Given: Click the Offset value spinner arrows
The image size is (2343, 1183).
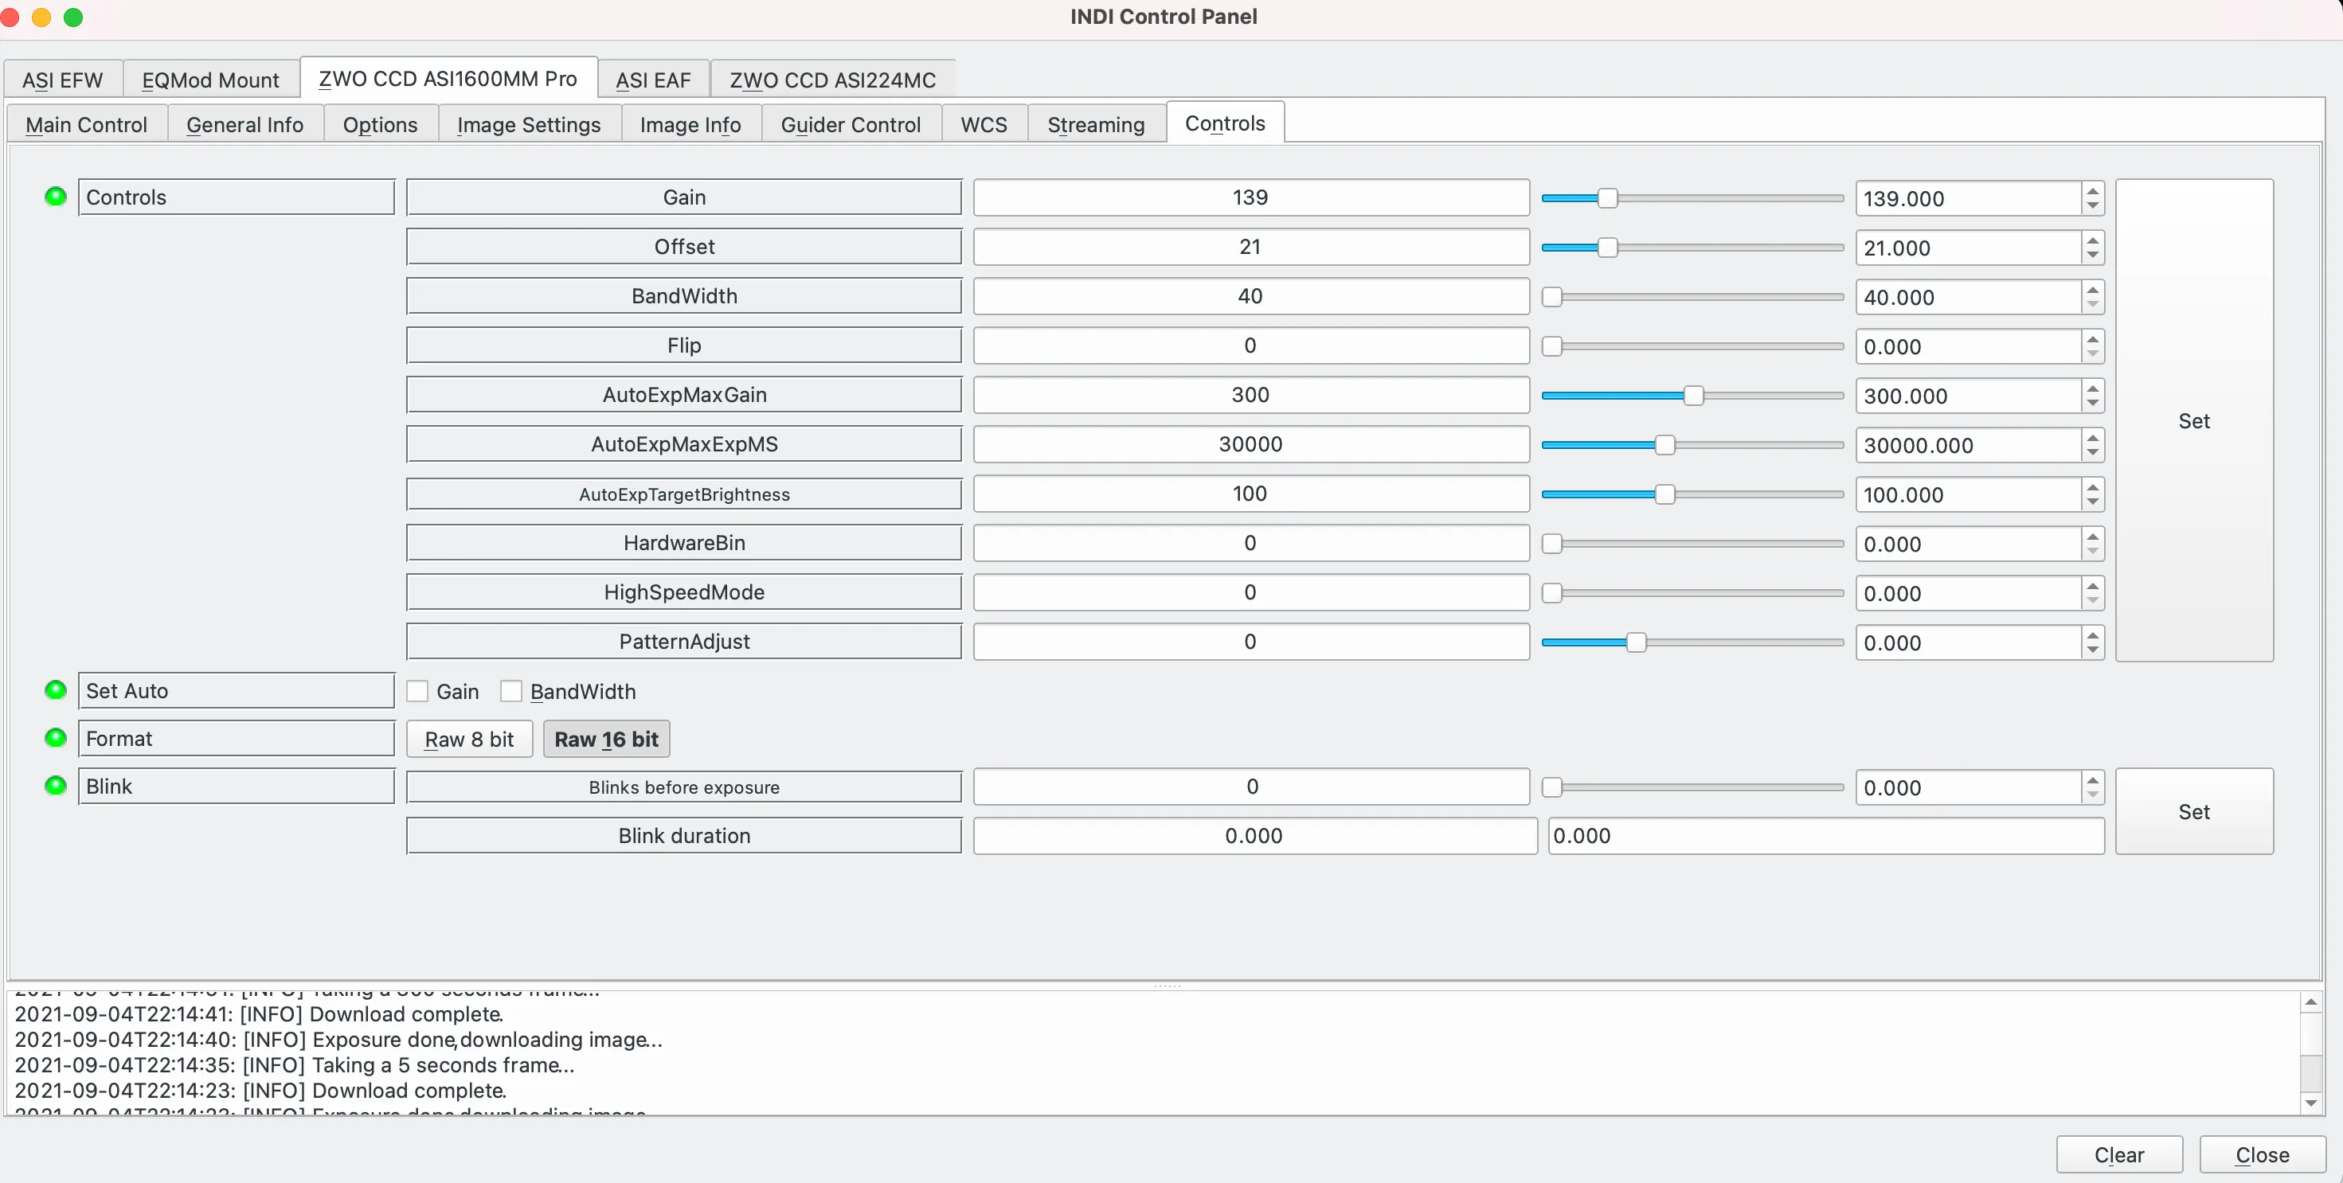Looking at the screenshot, I should coord(2093,248).
